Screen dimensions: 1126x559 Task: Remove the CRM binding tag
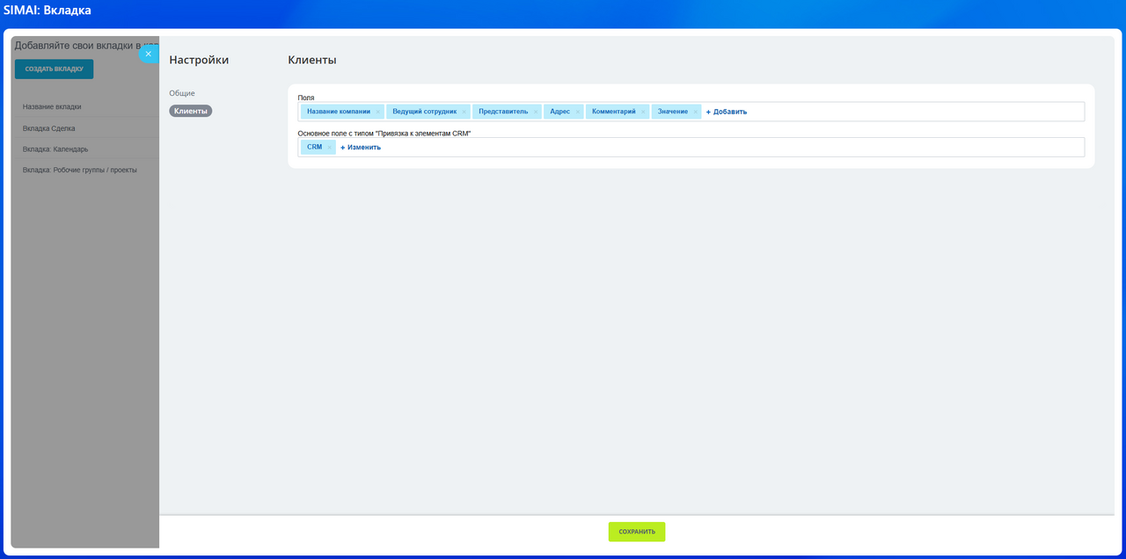329,148
